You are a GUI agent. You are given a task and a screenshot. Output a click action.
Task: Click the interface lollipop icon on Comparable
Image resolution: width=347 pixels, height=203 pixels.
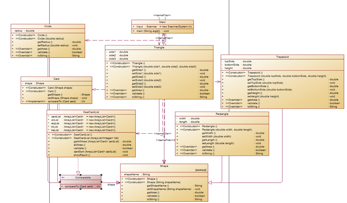click(x=63, y=178)
